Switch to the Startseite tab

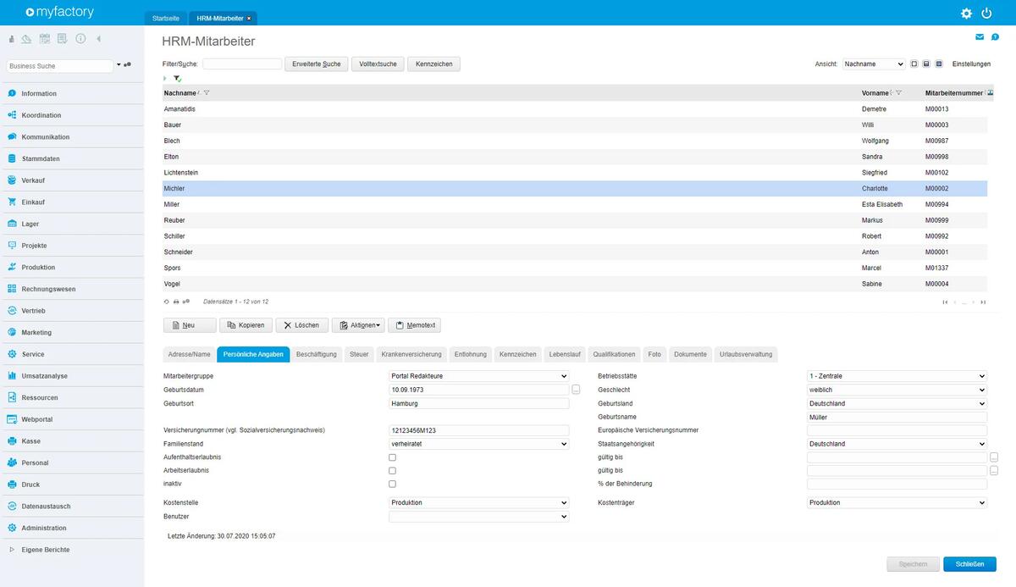click(x=166, y=18)
